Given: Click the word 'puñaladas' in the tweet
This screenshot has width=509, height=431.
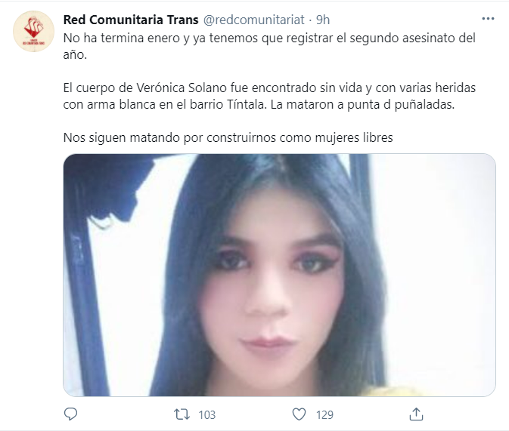Looking at the screenshot, I should (424, 105).
